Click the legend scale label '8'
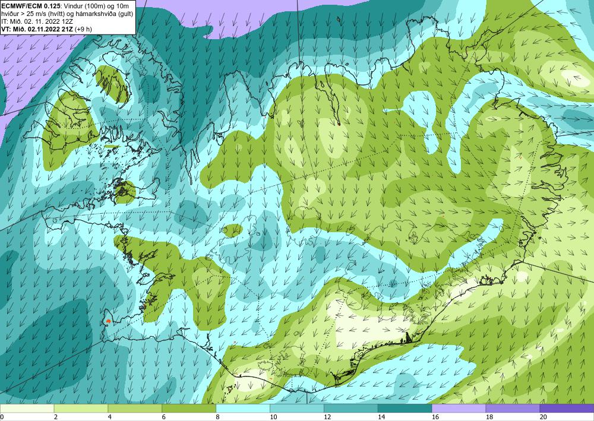This screenshot has width=594, height=421. click(218, 417)
